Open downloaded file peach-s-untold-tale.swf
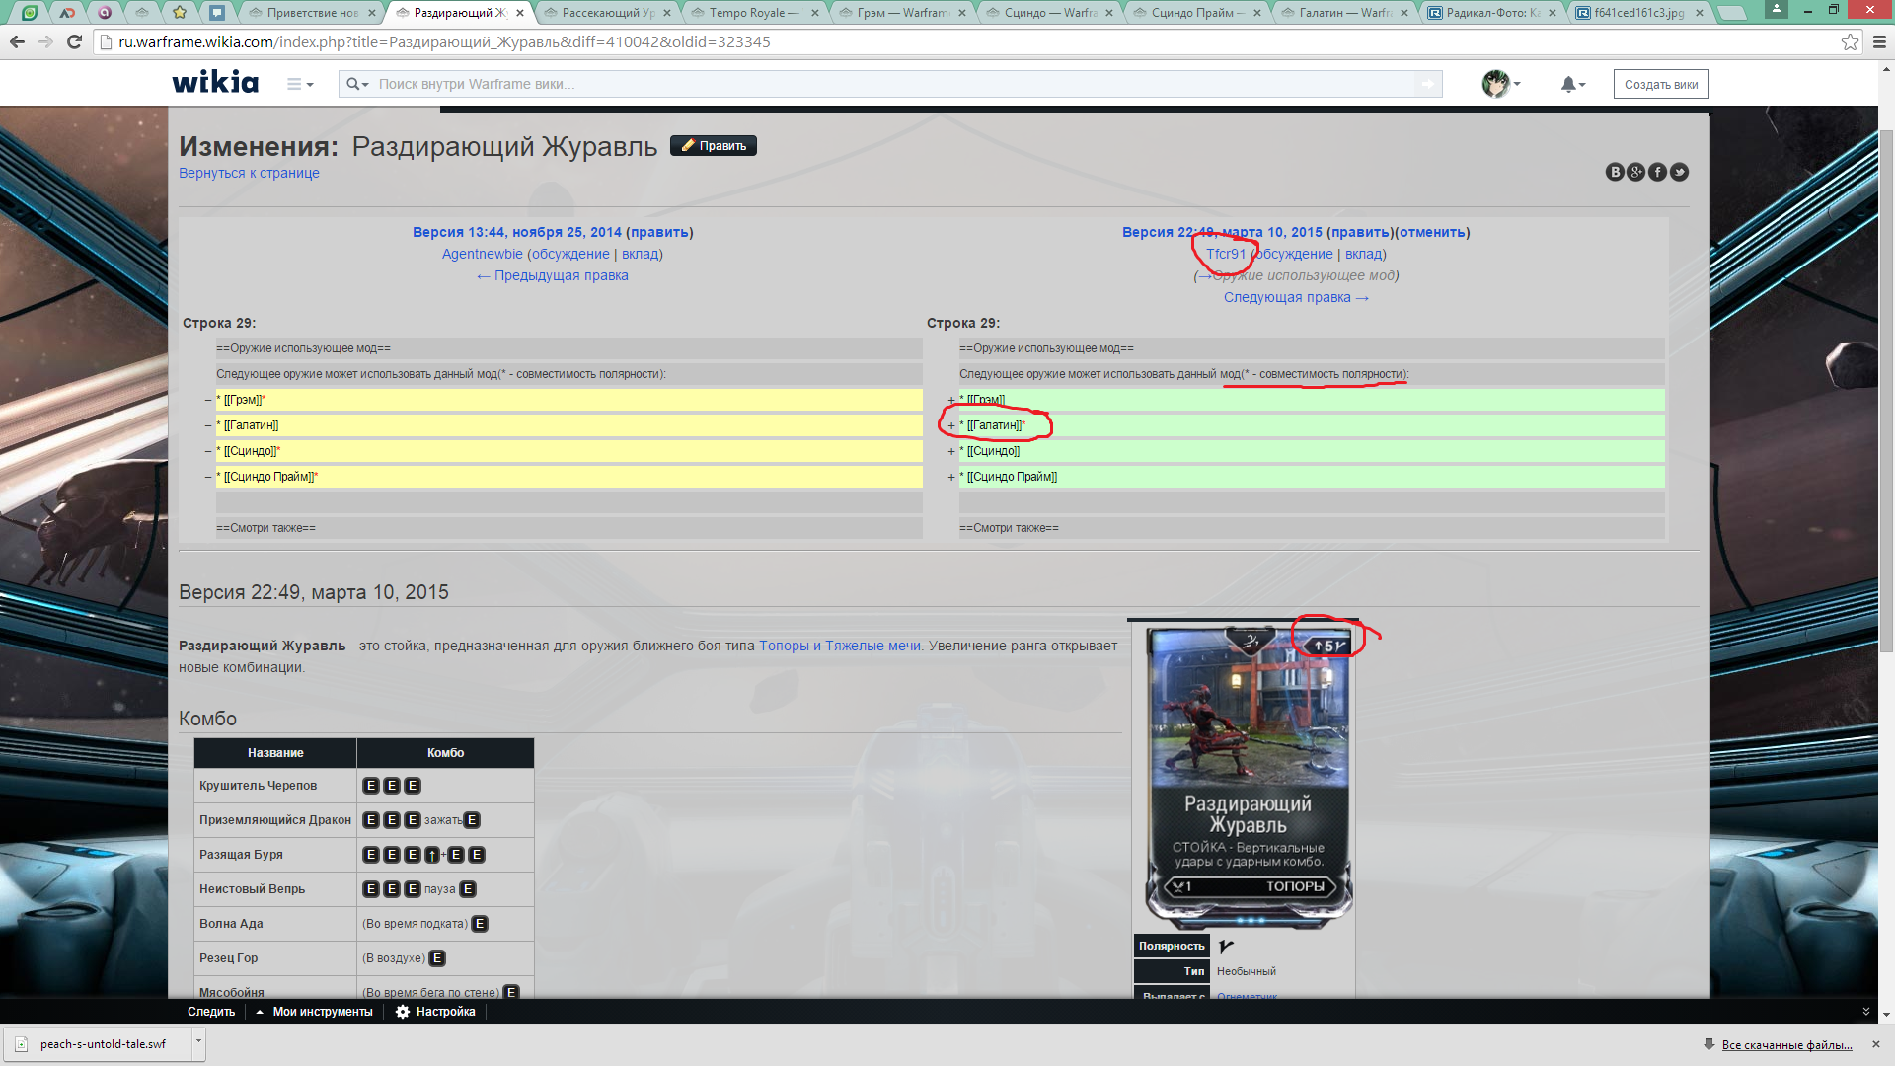 (x=96, y=1044)
